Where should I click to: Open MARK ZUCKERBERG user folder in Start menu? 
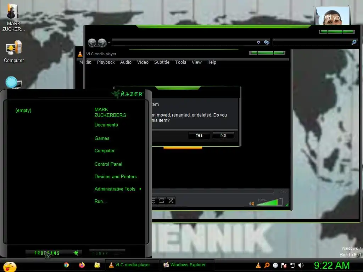[x=110, y=112]
